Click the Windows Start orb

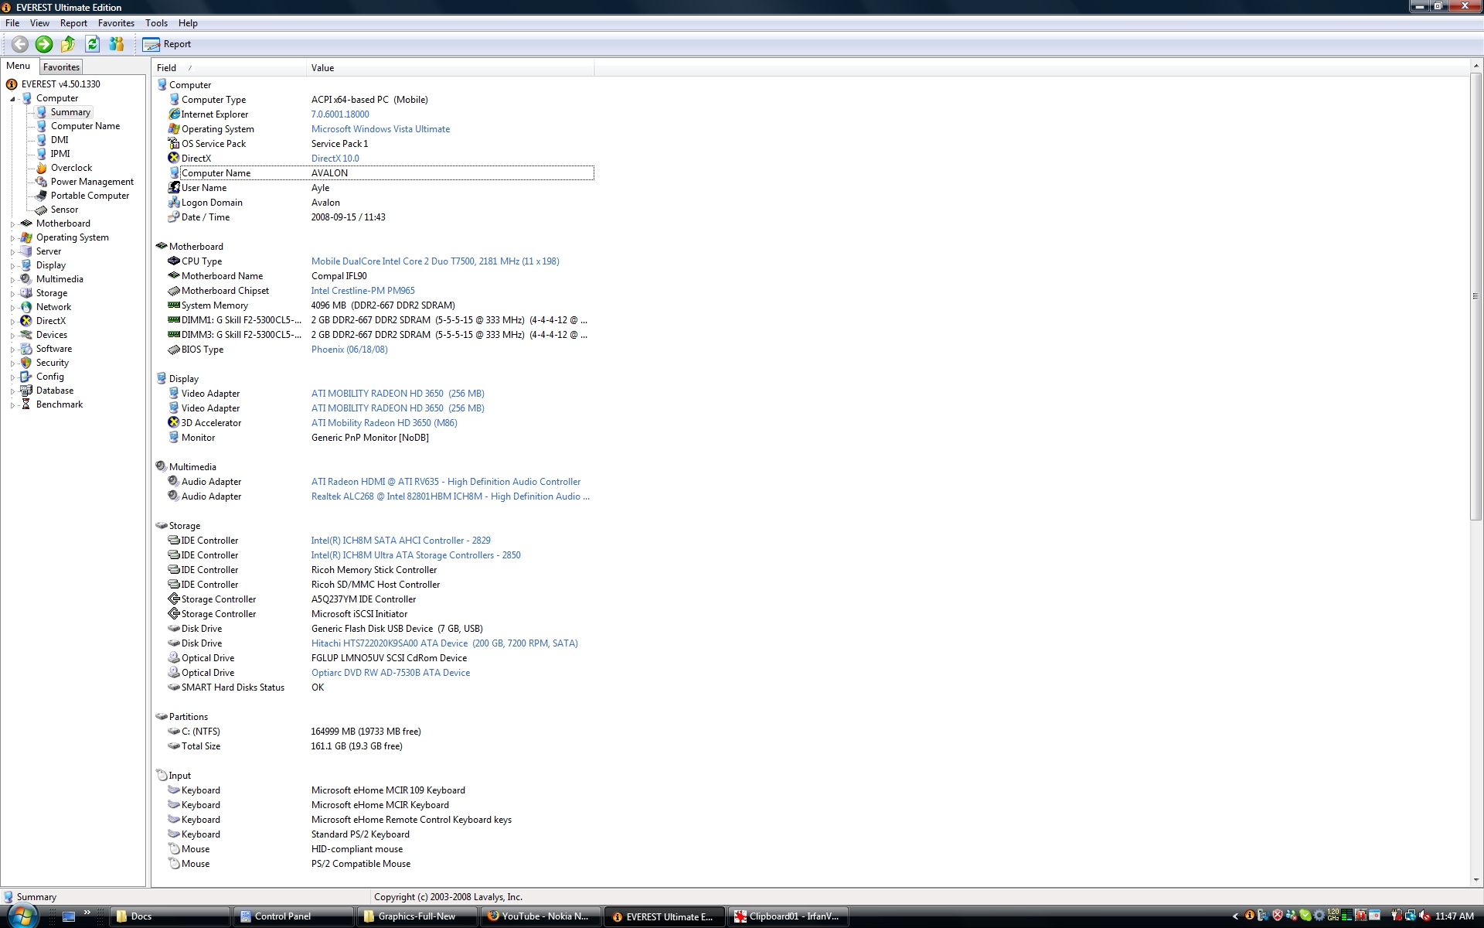[22, 916]
